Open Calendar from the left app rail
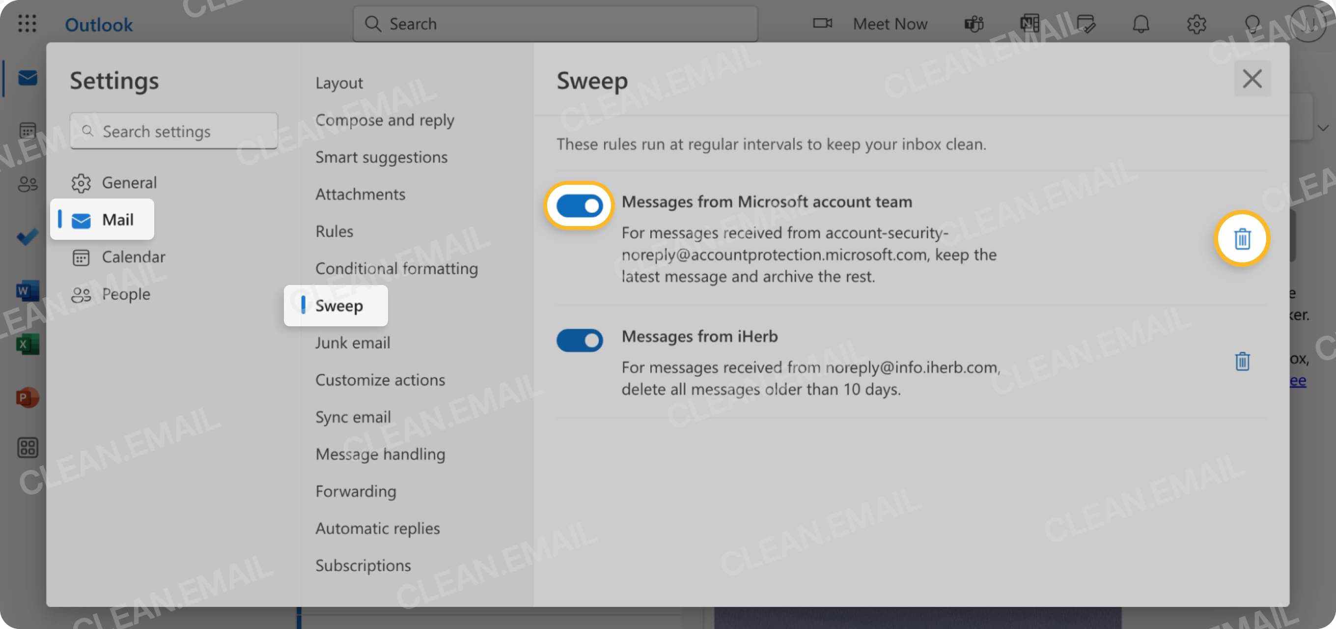 click(x=28, y=130)
